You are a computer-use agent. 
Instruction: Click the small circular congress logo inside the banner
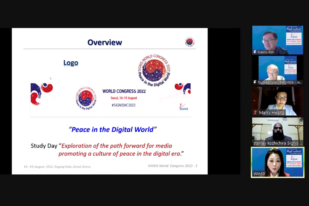pyautogui.click(x=86, y=98)
